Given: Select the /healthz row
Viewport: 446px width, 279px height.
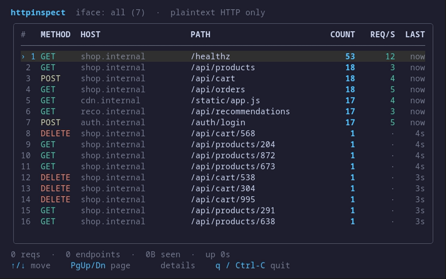Looking at the screenshot, I should 223,57.
